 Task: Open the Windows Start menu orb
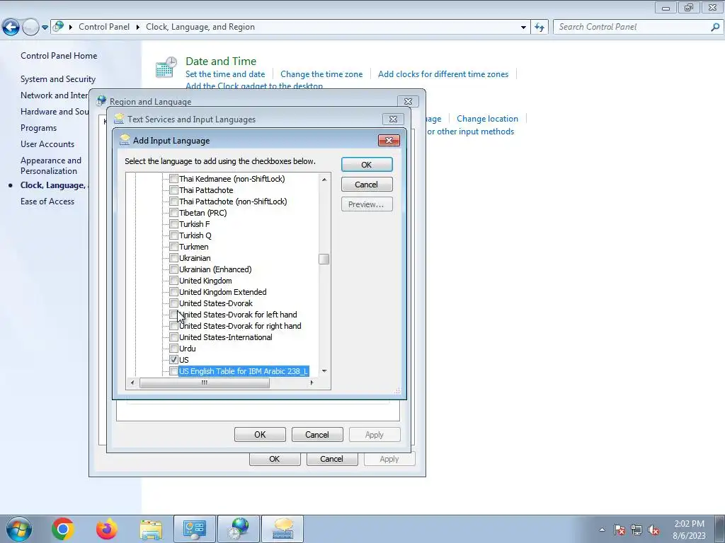18,529
